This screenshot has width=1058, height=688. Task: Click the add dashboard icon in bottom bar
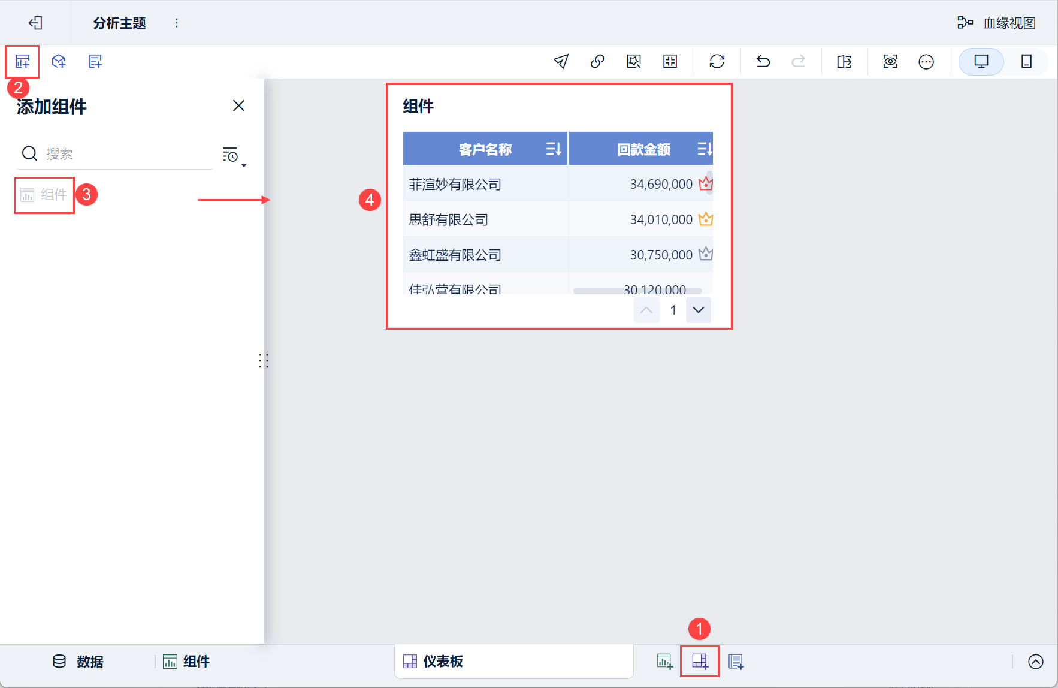(700, 662)
